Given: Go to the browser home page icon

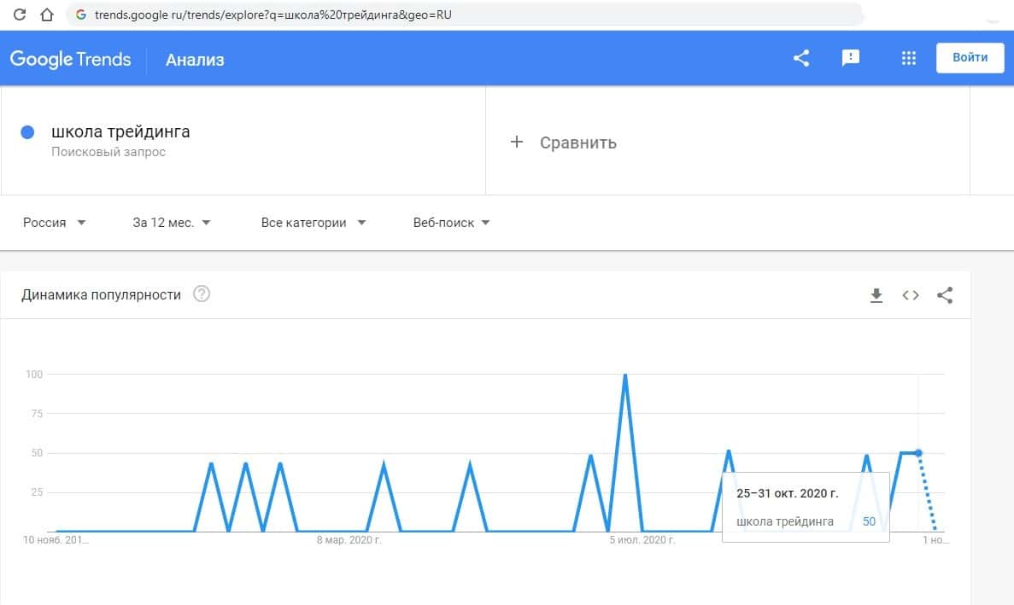Looking at the screenshot, I should click(x=48, y=15).
